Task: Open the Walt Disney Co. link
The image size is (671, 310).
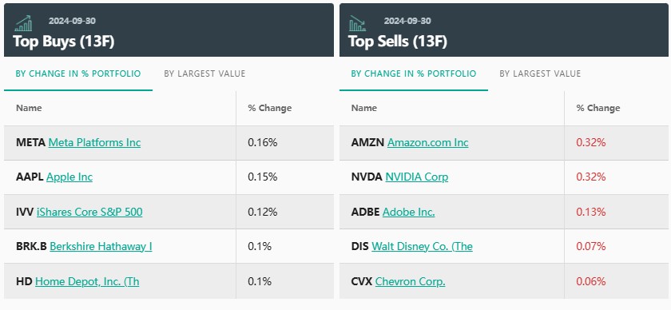Action: (422, 247)
